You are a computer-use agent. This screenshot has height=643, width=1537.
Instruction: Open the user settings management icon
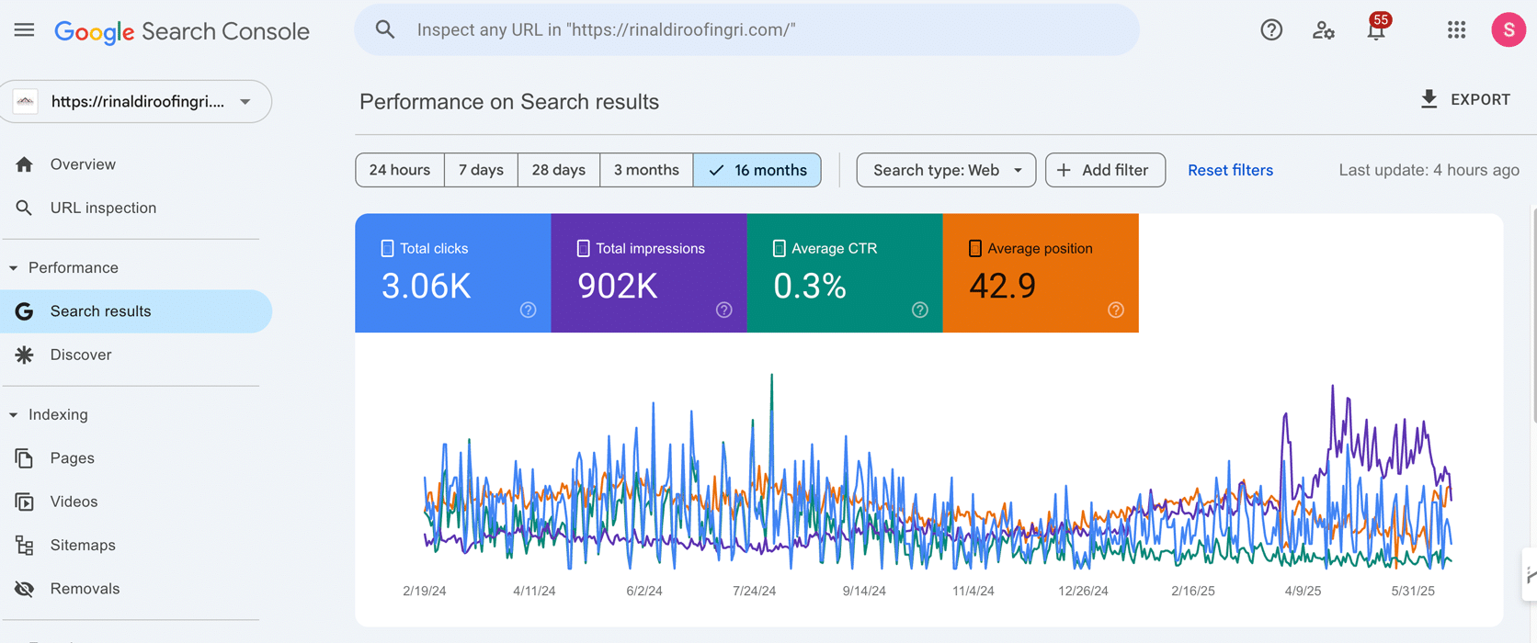click(x=1323, y=30)
